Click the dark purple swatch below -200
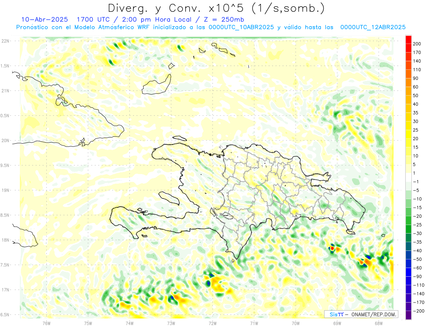Screen dimensions: 425x328 tap(408, 315)
